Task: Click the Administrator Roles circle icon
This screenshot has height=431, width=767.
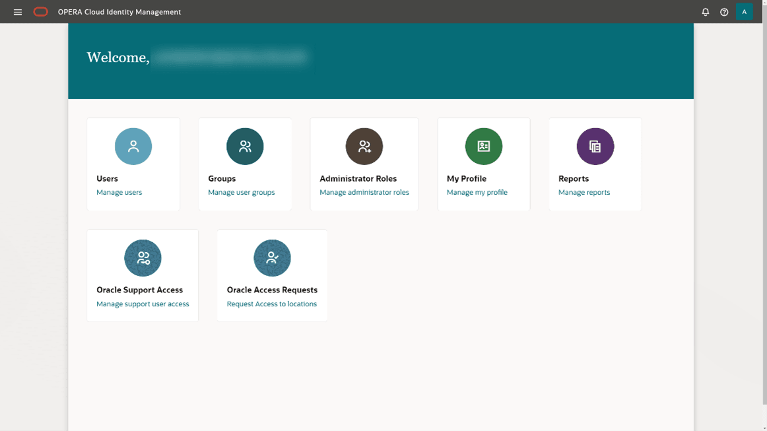Action: [364, 147]
